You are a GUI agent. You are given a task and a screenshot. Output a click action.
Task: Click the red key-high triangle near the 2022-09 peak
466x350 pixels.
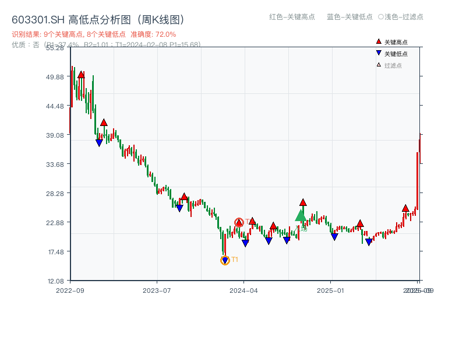[x=82, y=75]
